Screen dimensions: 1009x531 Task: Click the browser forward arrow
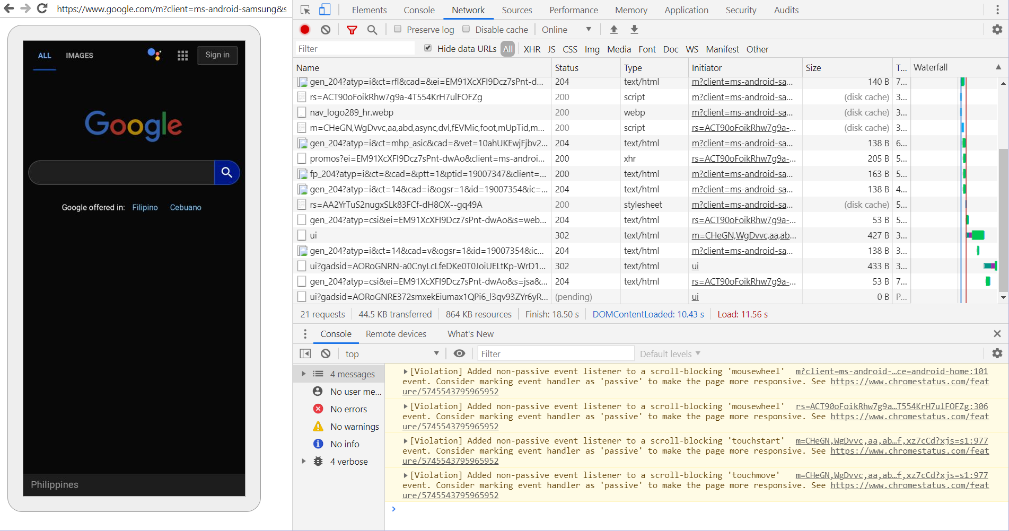click(x=25, y=8)
